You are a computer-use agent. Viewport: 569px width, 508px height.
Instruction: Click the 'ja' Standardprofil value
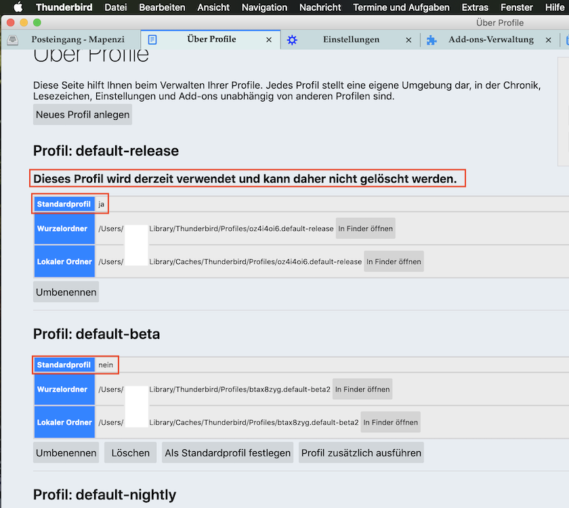[x=101, y=204]
